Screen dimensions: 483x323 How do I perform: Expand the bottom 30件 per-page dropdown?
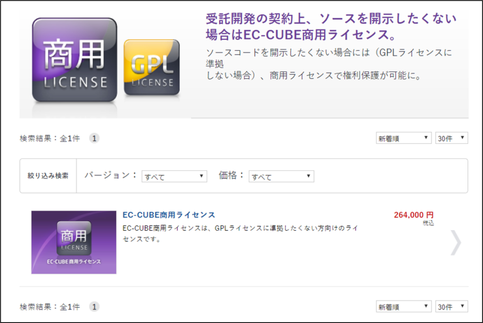(451, 306)
